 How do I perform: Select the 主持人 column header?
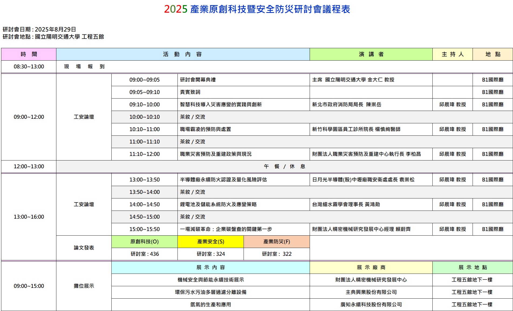tap(453, 54)
